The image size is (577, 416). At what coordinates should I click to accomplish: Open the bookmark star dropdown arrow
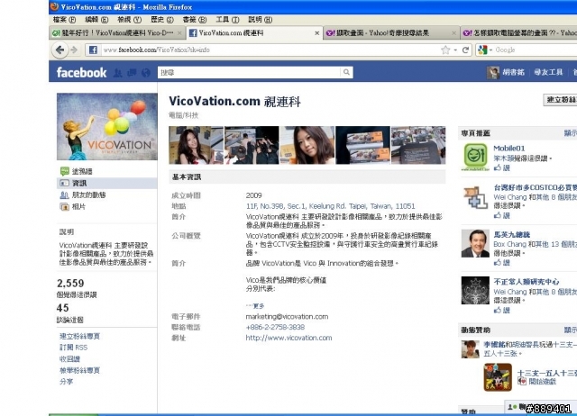click(455, 50)
